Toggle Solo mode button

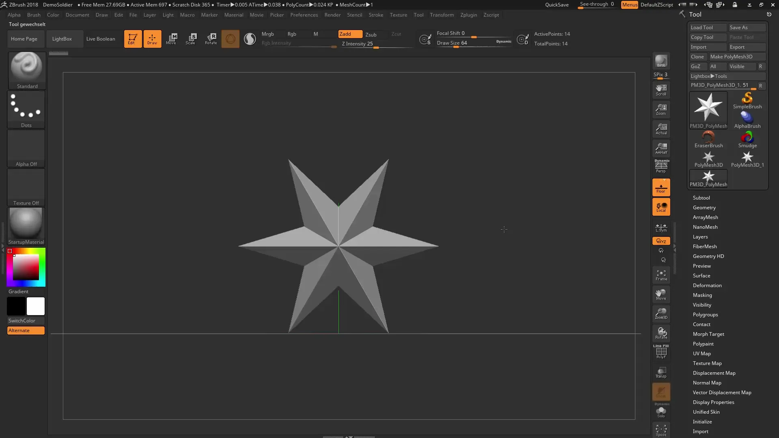pyautogui.click(x=661, y=411)
